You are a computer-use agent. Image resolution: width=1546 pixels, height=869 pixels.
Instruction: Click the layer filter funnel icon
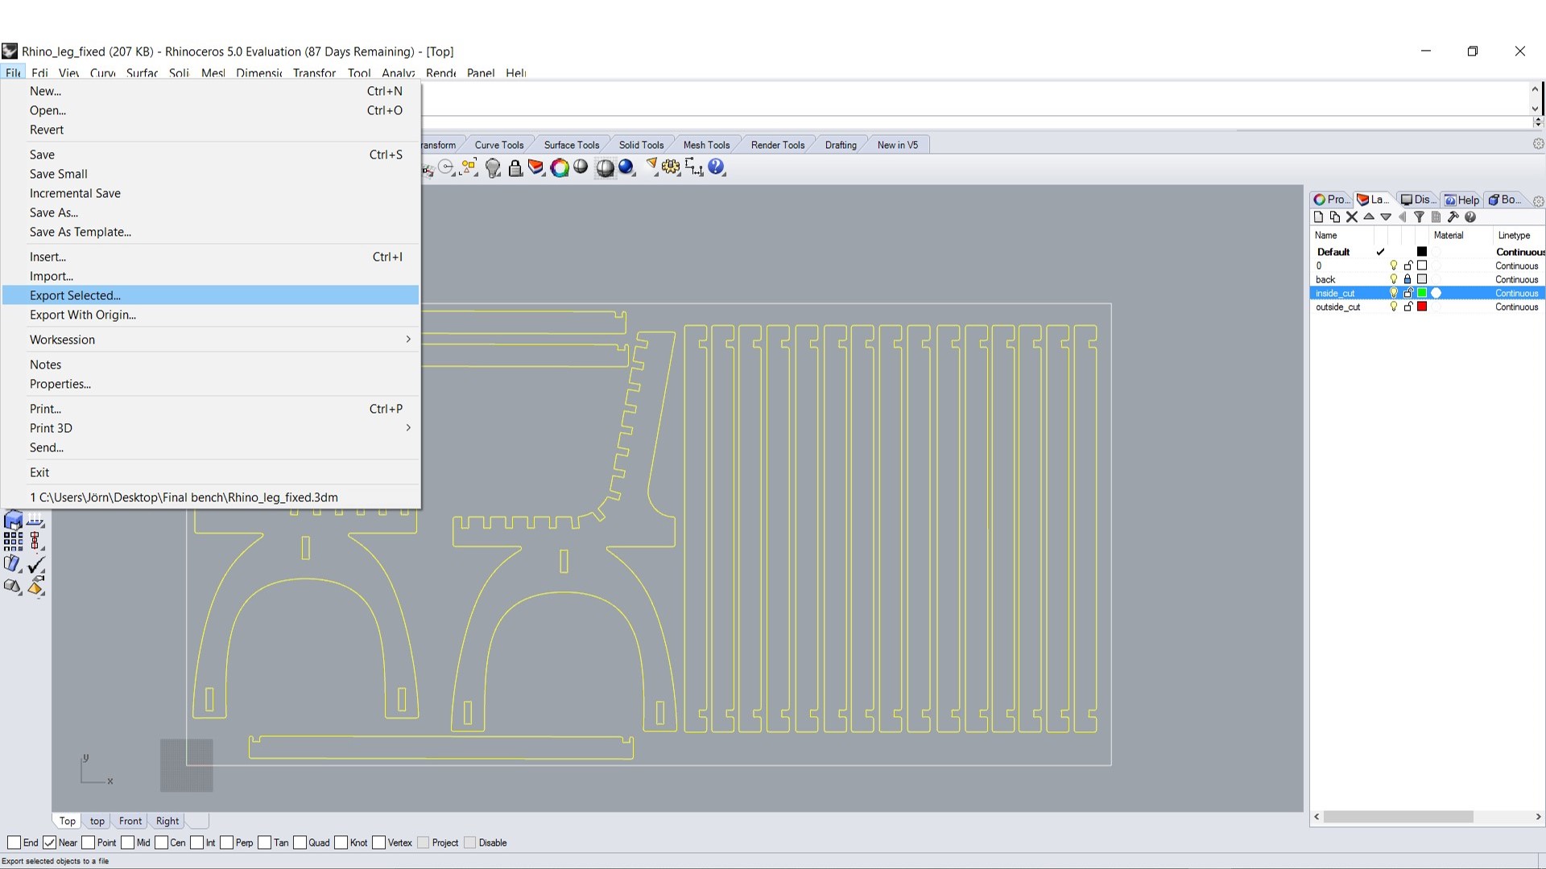(x=1419, y=217)
